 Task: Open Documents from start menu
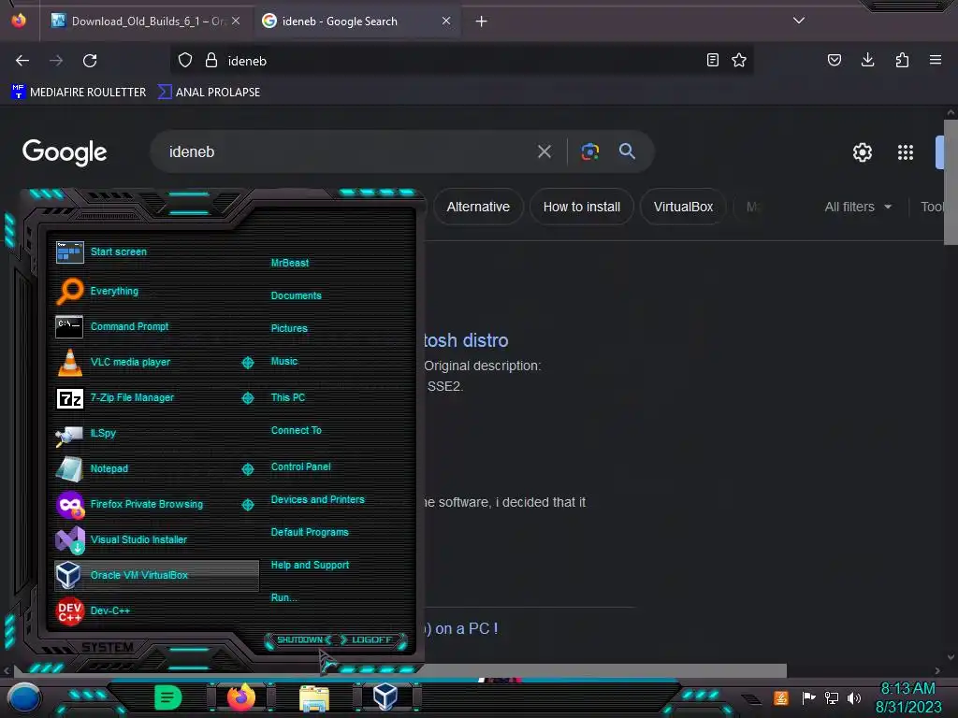point(296,295)
